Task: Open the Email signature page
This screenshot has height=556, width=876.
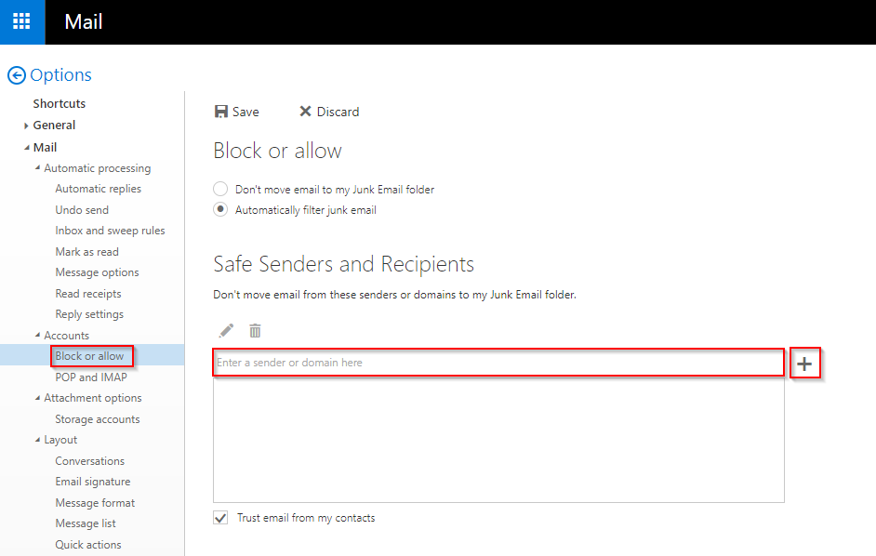Action: click(x=92, y=482)
